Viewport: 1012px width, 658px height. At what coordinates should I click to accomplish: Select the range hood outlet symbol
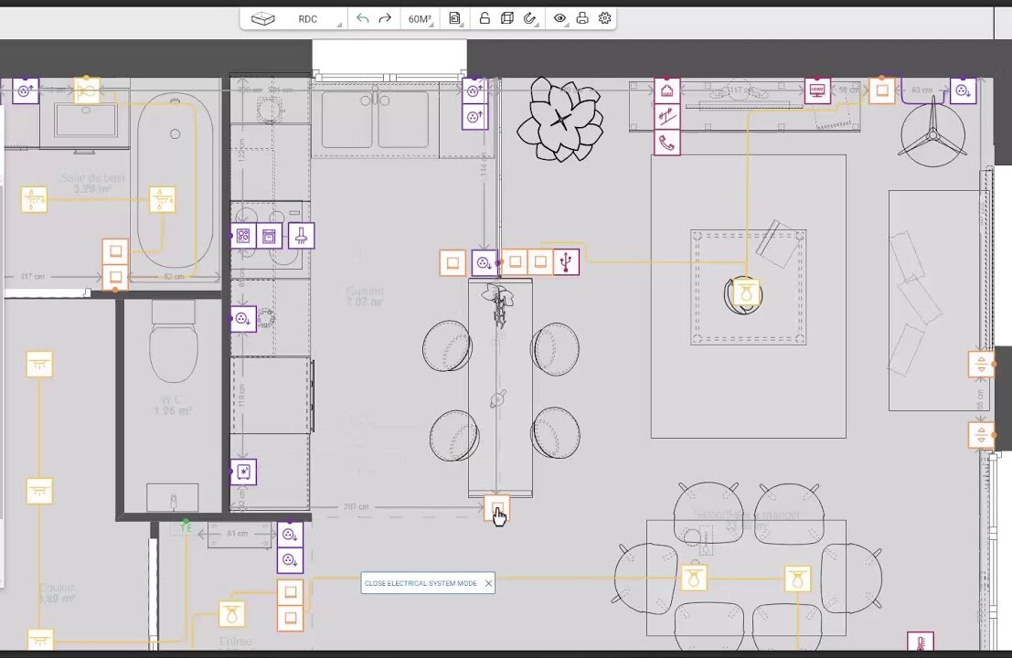(x=301, y=236)
